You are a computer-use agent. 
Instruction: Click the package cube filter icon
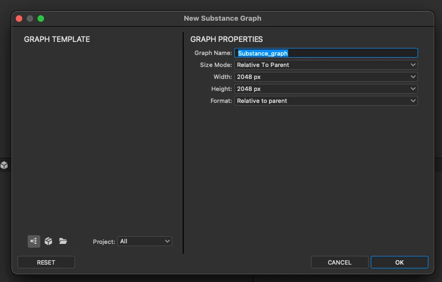48,241
